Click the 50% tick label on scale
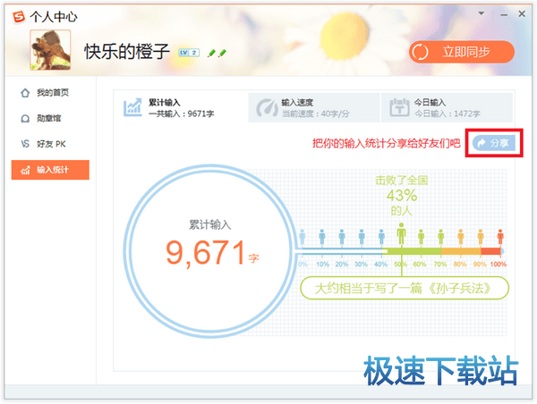 pyautogui.click(x=400, y=264)
